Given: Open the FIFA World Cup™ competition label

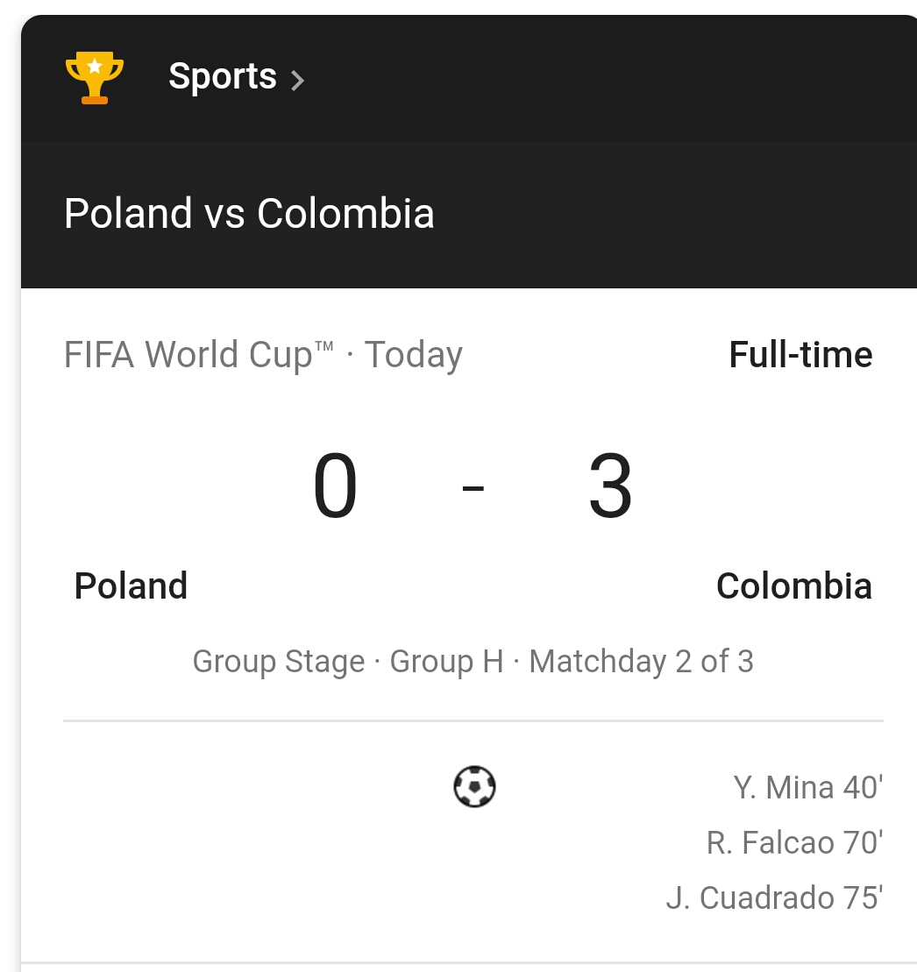Looking at the screenshot, I should [x=199, y=355].
